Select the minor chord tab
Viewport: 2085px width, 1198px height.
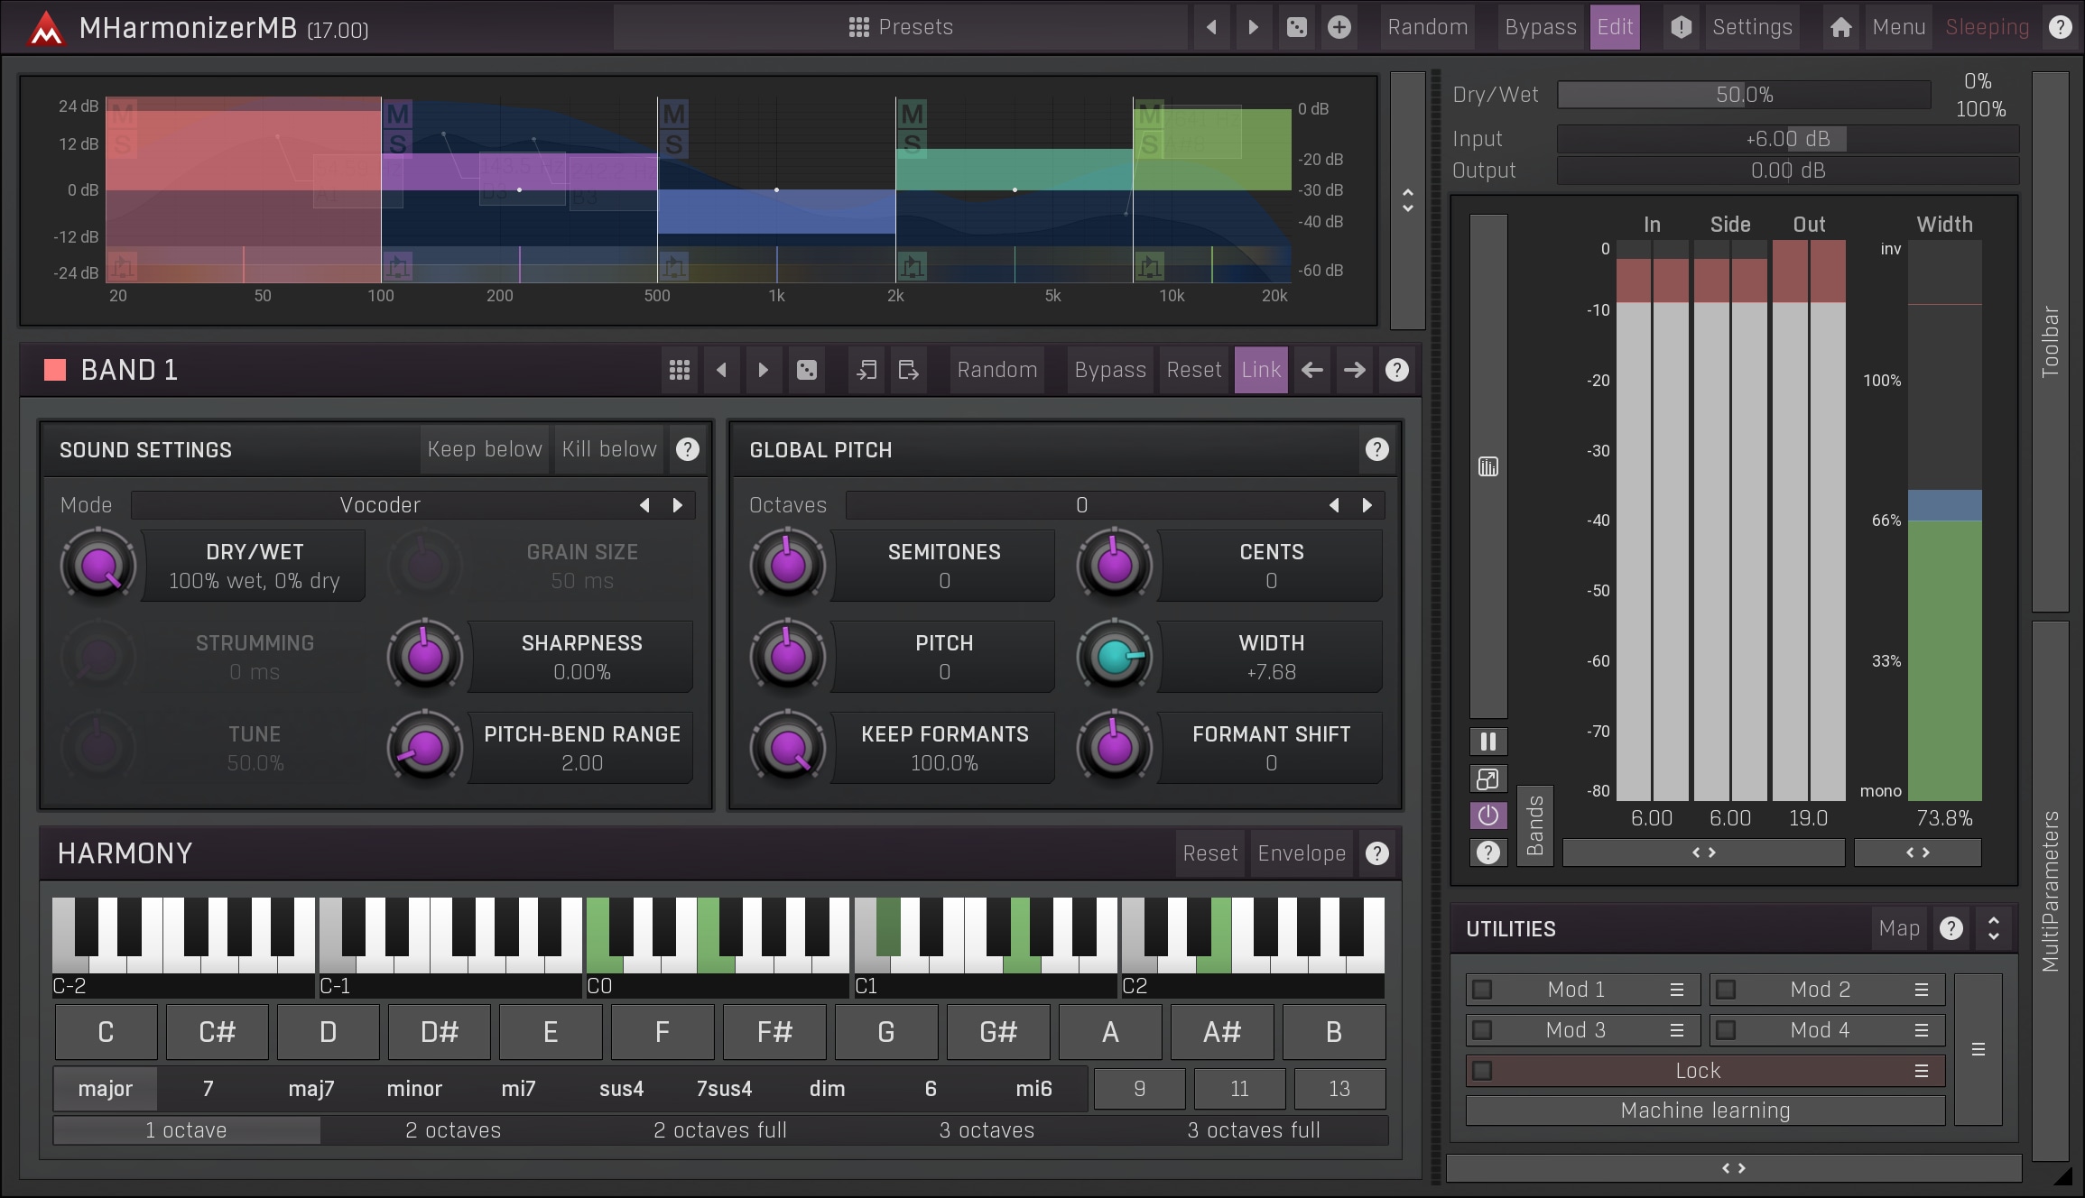click(x=414, y=1089)
